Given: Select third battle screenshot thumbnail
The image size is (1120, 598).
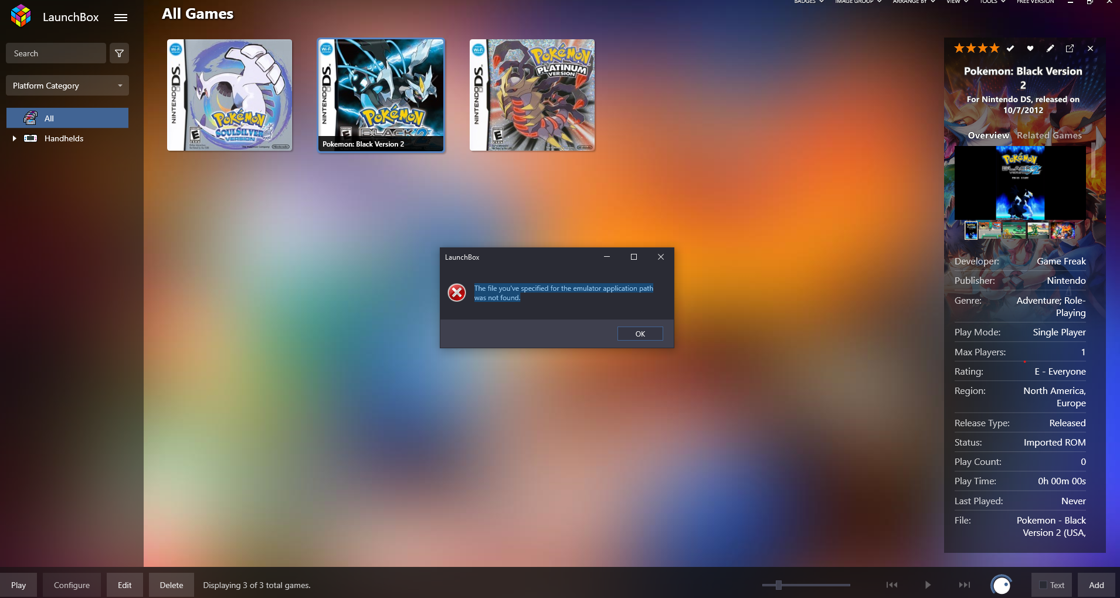Looking at the screenshot, I should 1014,230.
